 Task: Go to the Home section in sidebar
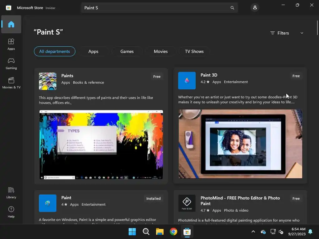click(11, 24)
